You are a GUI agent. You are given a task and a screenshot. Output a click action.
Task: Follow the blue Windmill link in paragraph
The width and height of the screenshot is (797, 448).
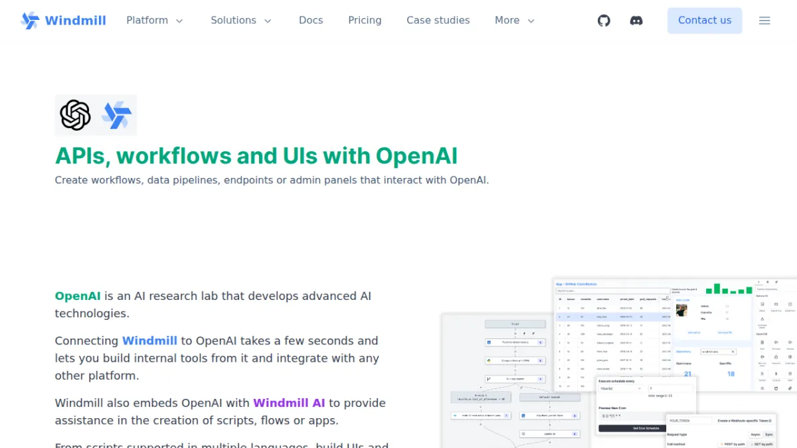tap(149, 340)
